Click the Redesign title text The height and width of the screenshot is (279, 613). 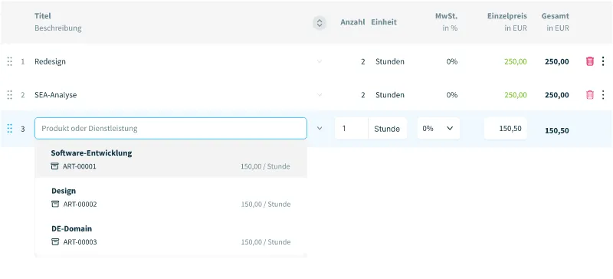tap(50, 61)
